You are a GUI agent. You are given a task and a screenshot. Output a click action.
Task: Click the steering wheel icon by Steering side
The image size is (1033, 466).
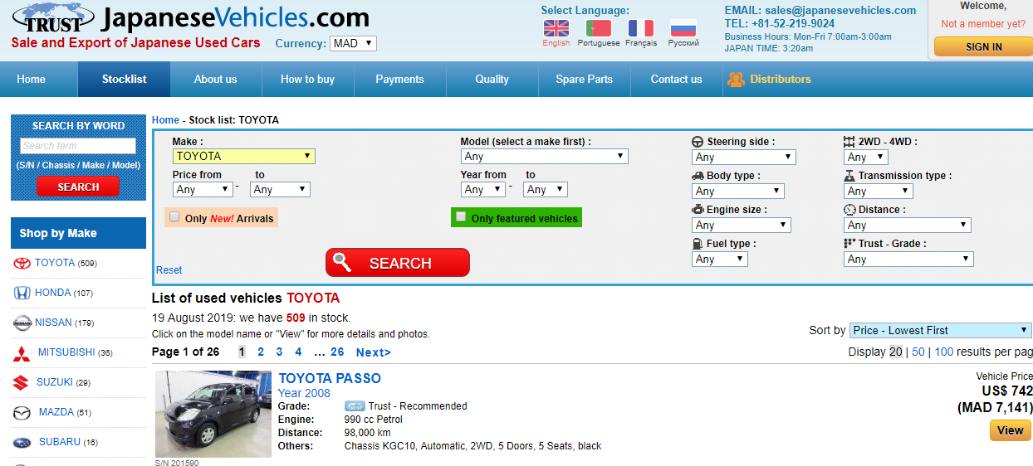pos(698,142)
